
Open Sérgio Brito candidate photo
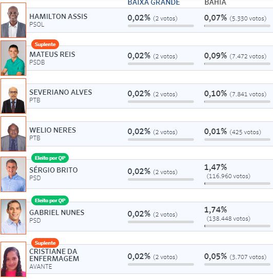pos(13,174)
